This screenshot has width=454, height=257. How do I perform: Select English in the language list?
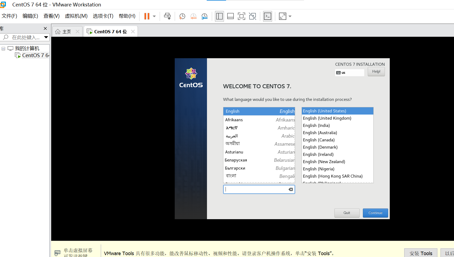(x=259, y=111)
